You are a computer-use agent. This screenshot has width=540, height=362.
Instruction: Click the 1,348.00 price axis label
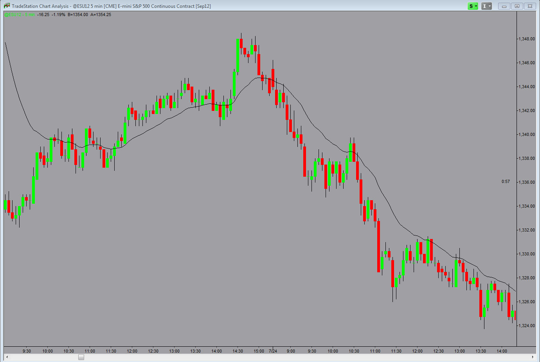(527, 39)
